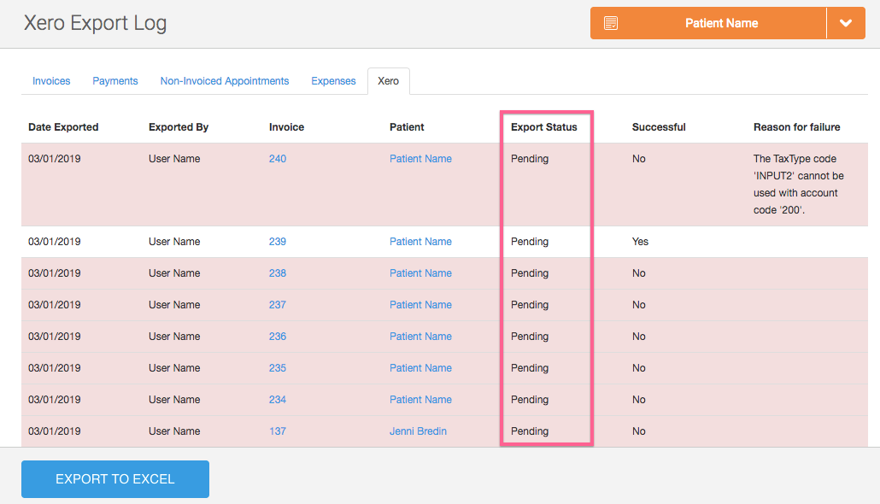Click invoice number 238
The height and width of the screenshot is (504, 880).
click(278, 273)
